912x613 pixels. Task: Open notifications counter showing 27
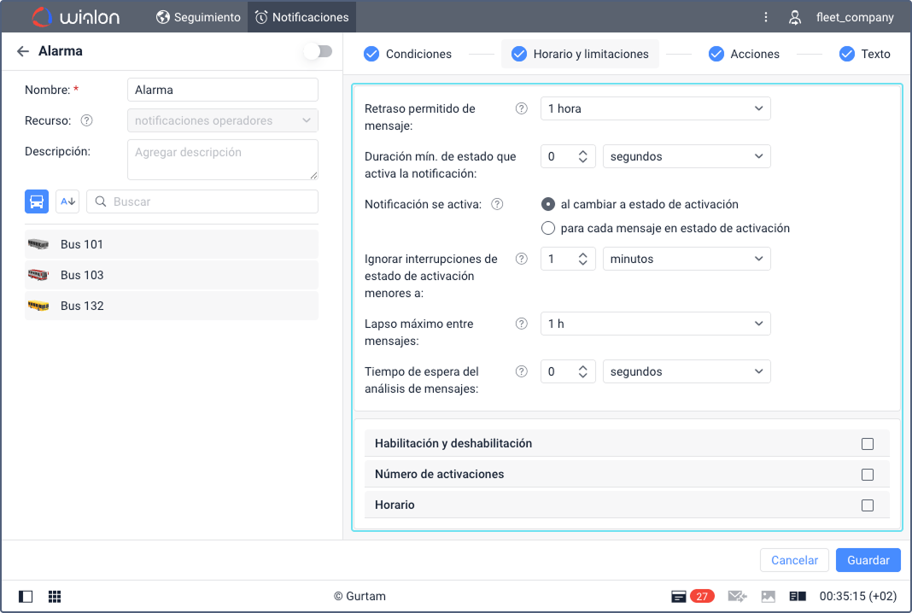(693, 596)
